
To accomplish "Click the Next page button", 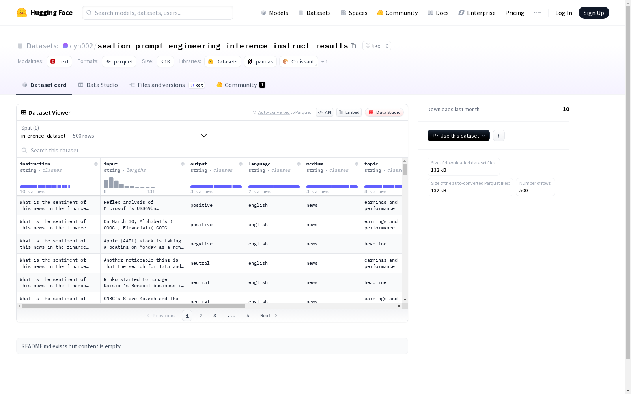I will tap(269, 316).
